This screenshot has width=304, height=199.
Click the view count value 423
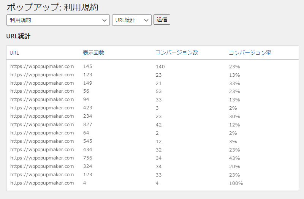[88, 108]
